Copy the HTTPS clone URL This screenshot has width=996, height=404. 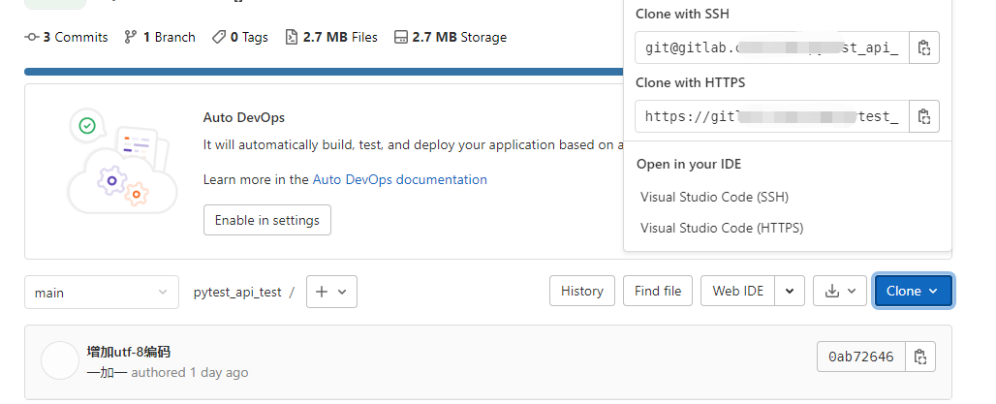coord(924,117)
